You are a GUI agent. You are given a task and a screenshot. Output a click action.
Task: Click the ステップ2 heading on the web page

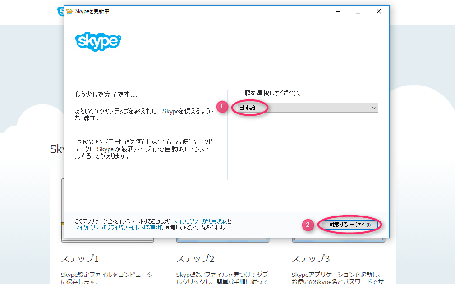click(x=195, y=258)
